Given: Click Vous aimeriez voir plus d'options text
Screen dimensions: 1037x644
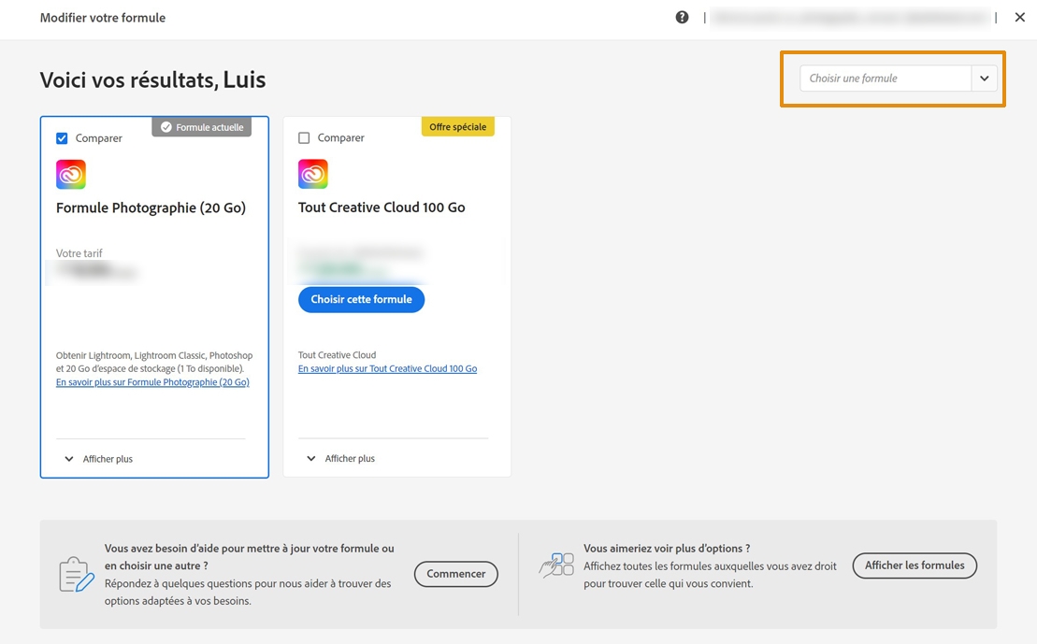Looking at the screenshot, I should click(x=667, y=548).
